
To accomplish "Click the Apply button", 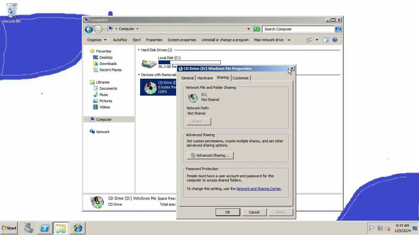I will 281,212.
